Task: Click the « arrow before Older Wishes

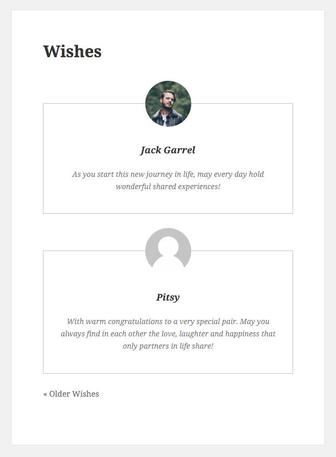Action: pos(45,394)
